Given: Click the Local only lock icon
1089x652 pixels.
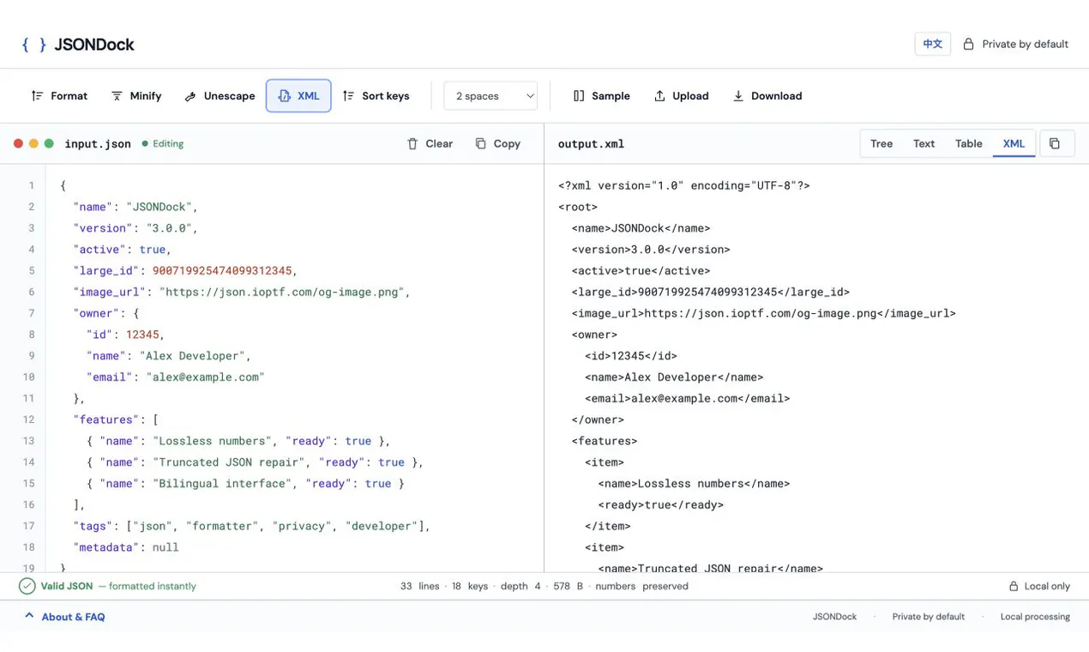Looking at the screenshot, I should (x=1014, y=586).
